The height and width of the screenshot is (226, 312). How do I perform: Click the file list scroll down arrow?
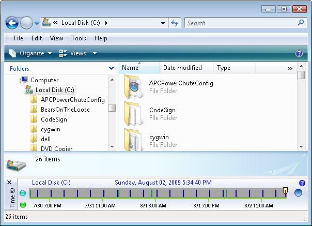click(301, 147)
